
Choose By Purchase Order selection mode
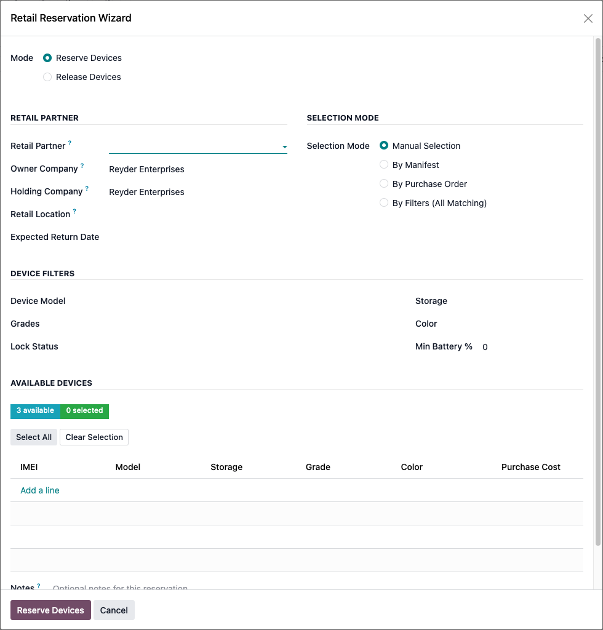point(384,183)
